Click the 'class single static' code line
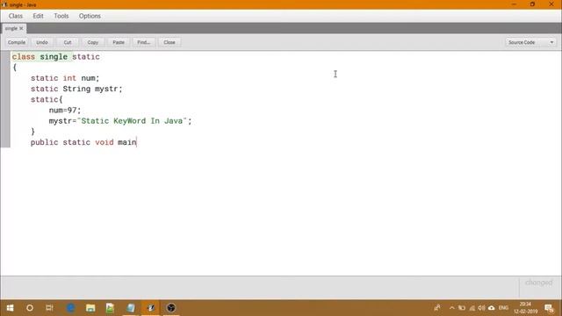Image resolution: width=562 pixels, height=316 pixels. (x=56, y=56)
